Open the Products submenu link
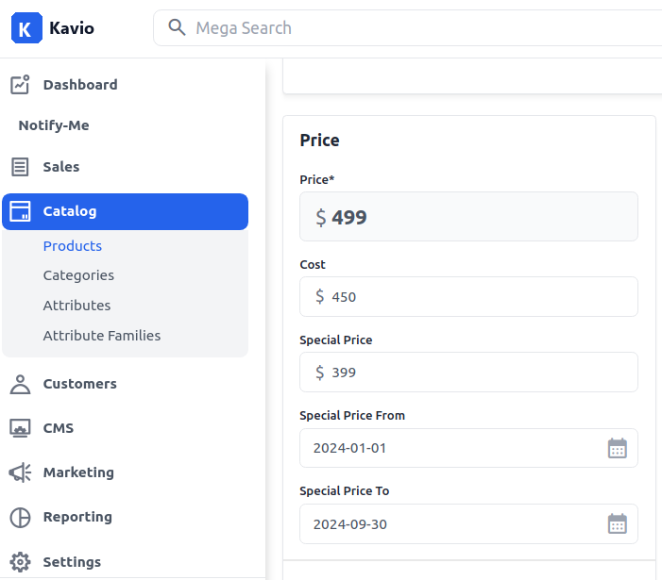The image size is (662, 580). (72, 246)
